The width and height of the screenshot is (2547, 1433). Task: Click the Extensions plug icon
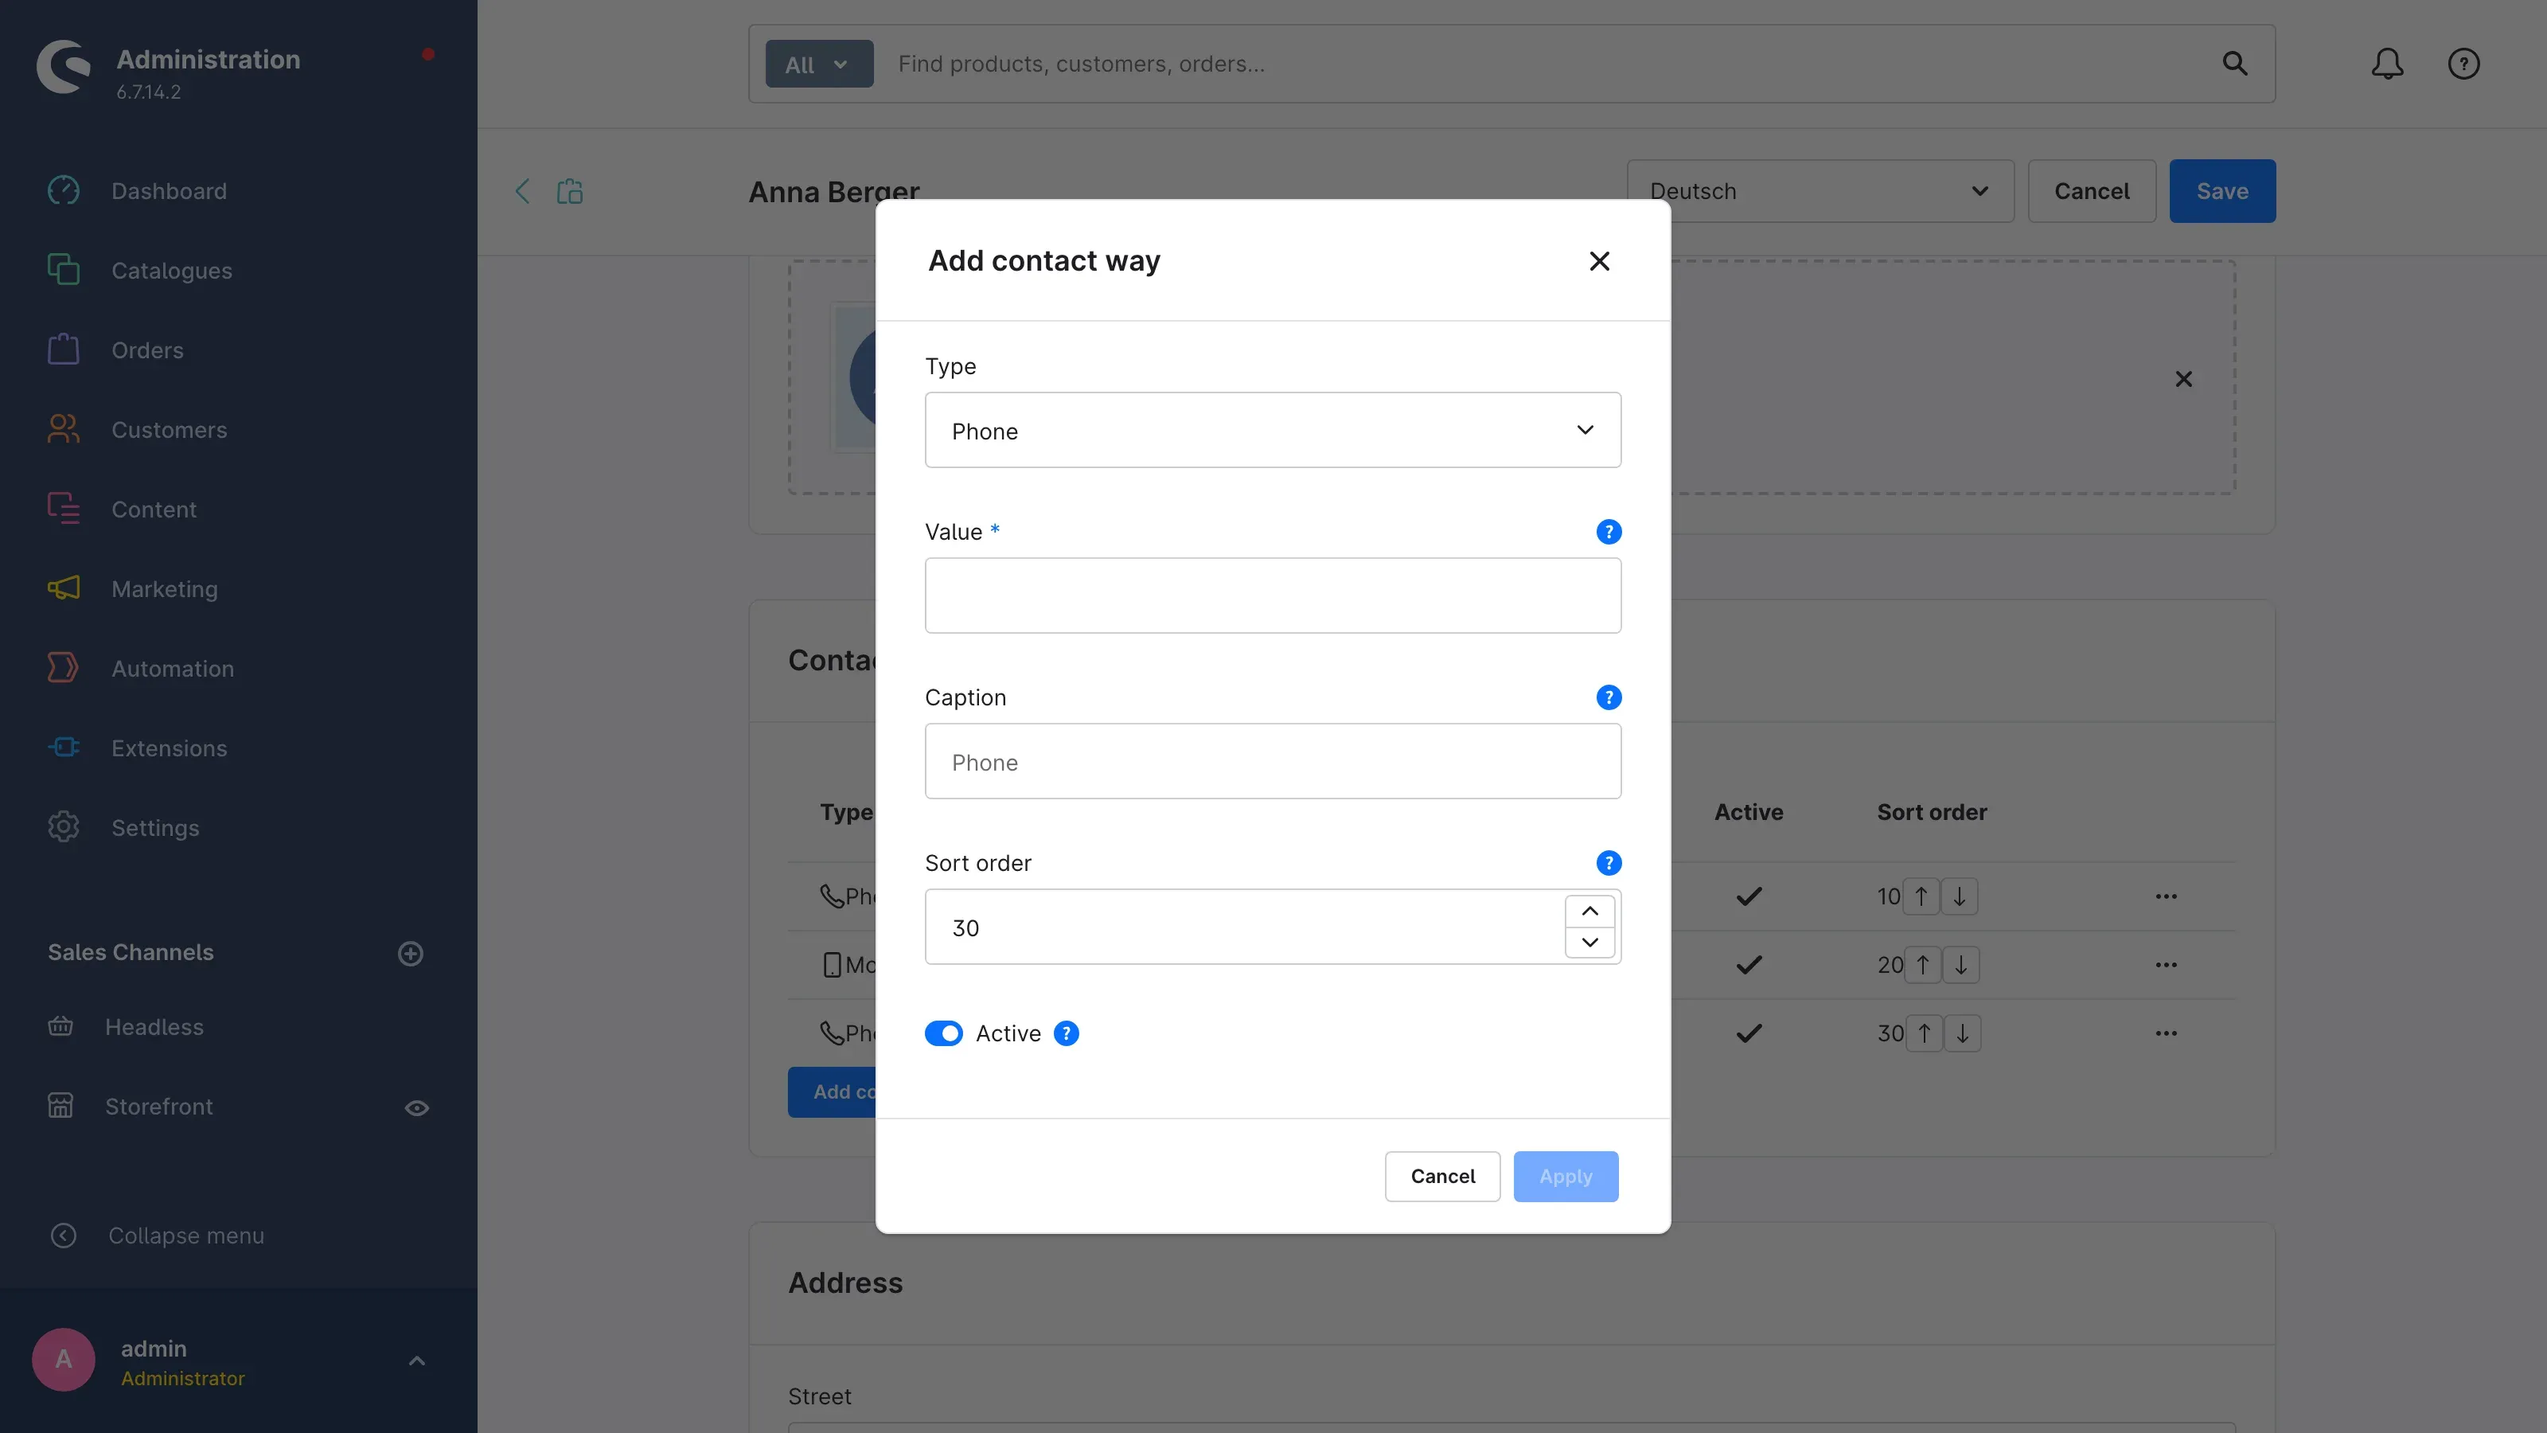click(x=64, y=748)
